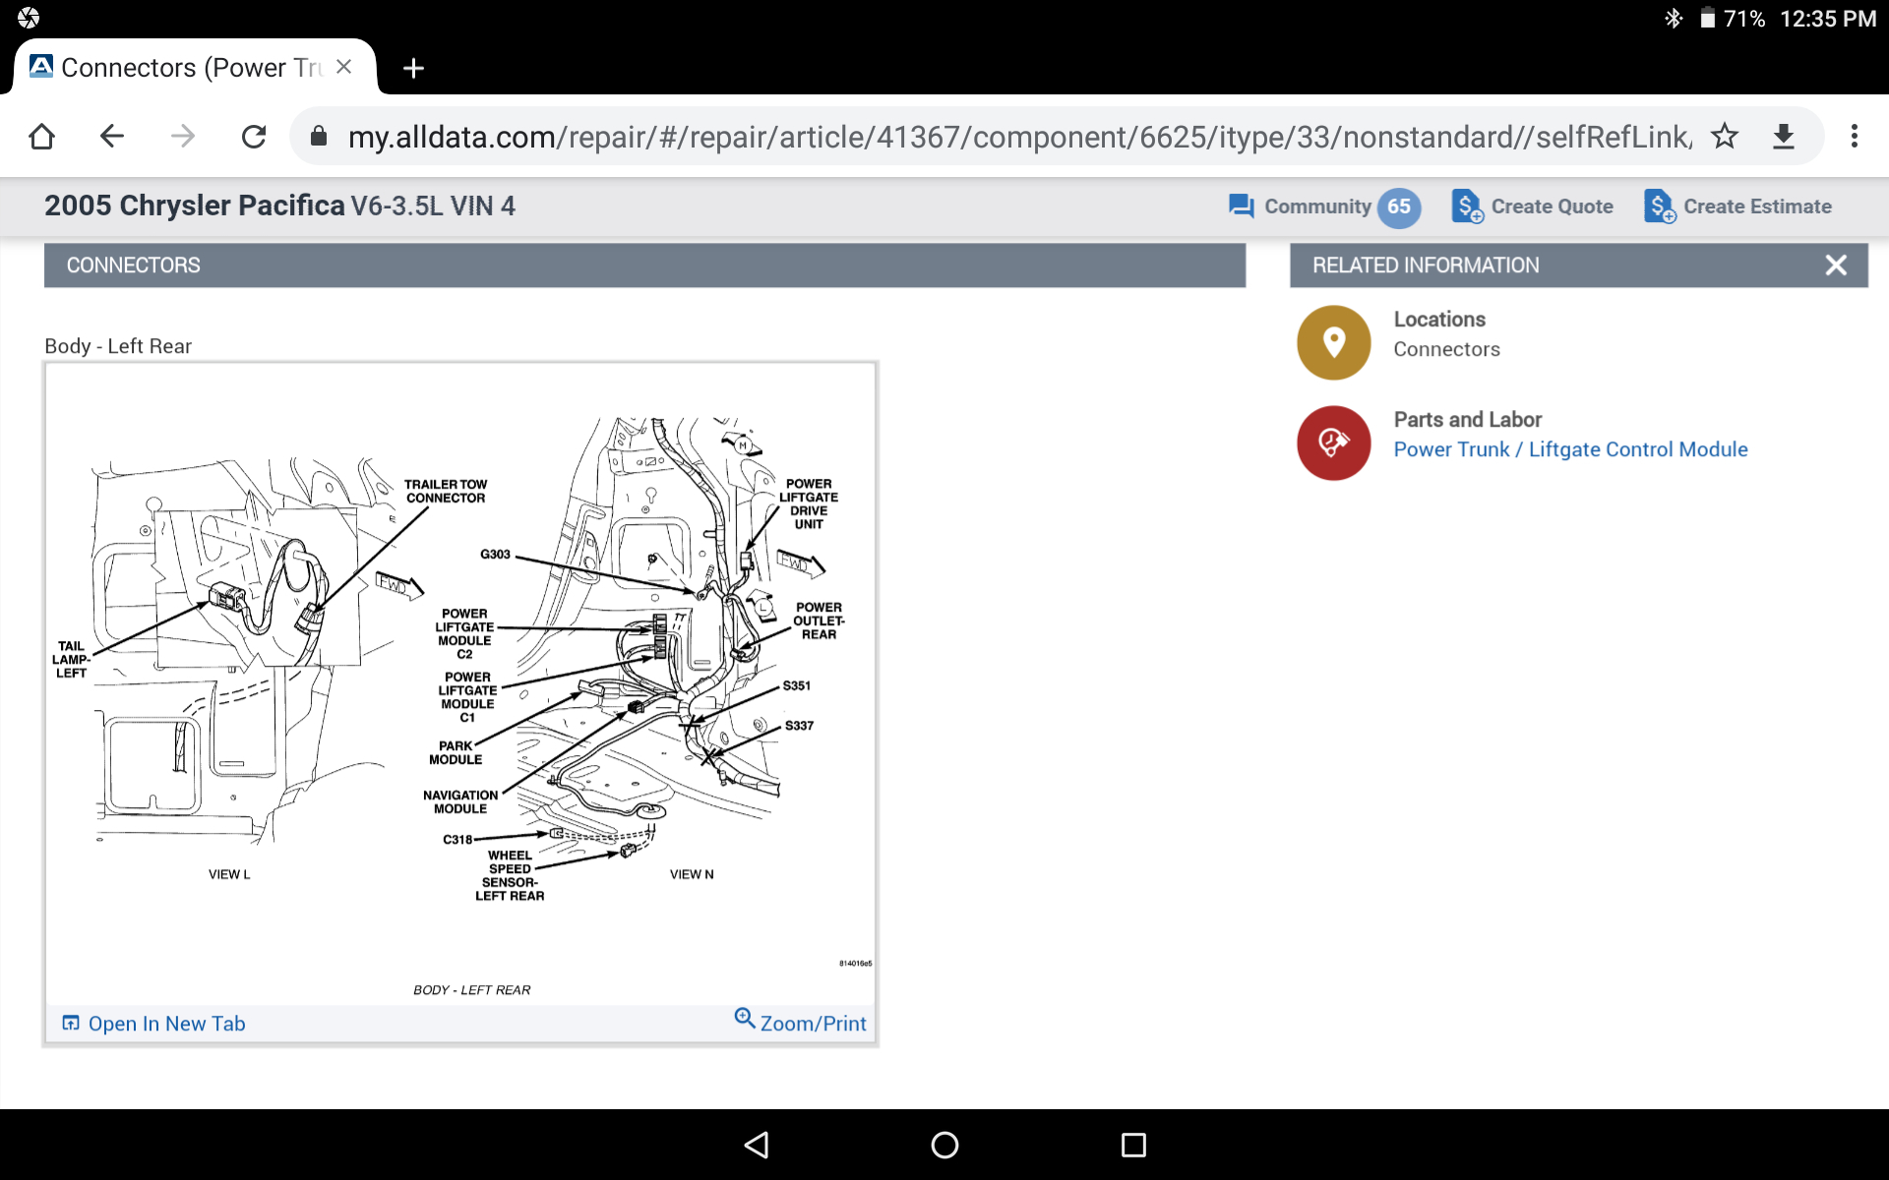Click the gold Locations pin icon
Viewport: 1889px width, 1180px height.
click(1333, 342)
